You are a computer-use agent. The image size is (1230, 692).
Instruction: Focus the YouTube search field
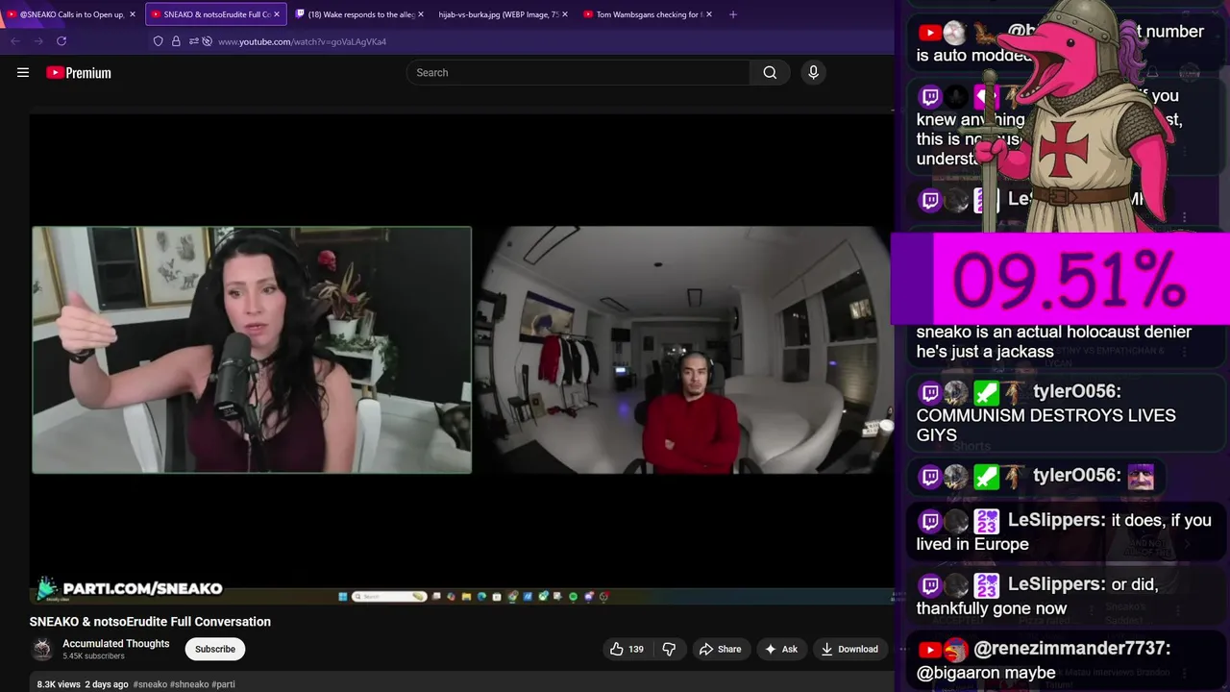coord(578,72)
